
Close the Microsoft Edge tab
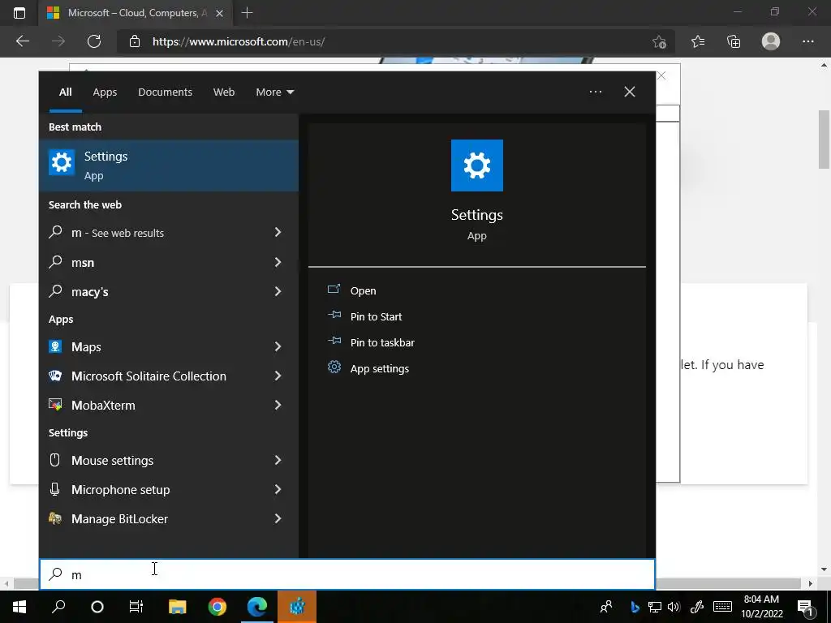219,13
